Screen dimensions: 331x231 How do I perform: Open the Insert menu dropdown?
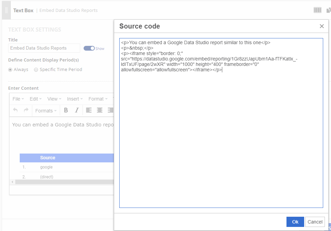tap(75, 99)
